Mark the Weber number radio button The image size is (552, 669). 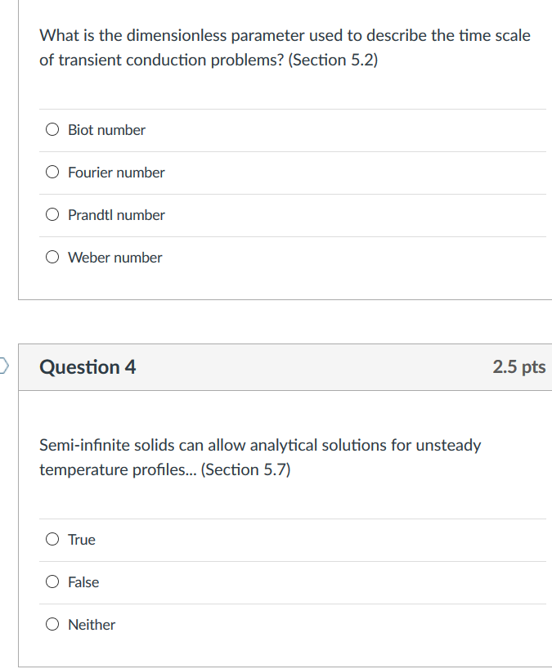coord(52,257)
